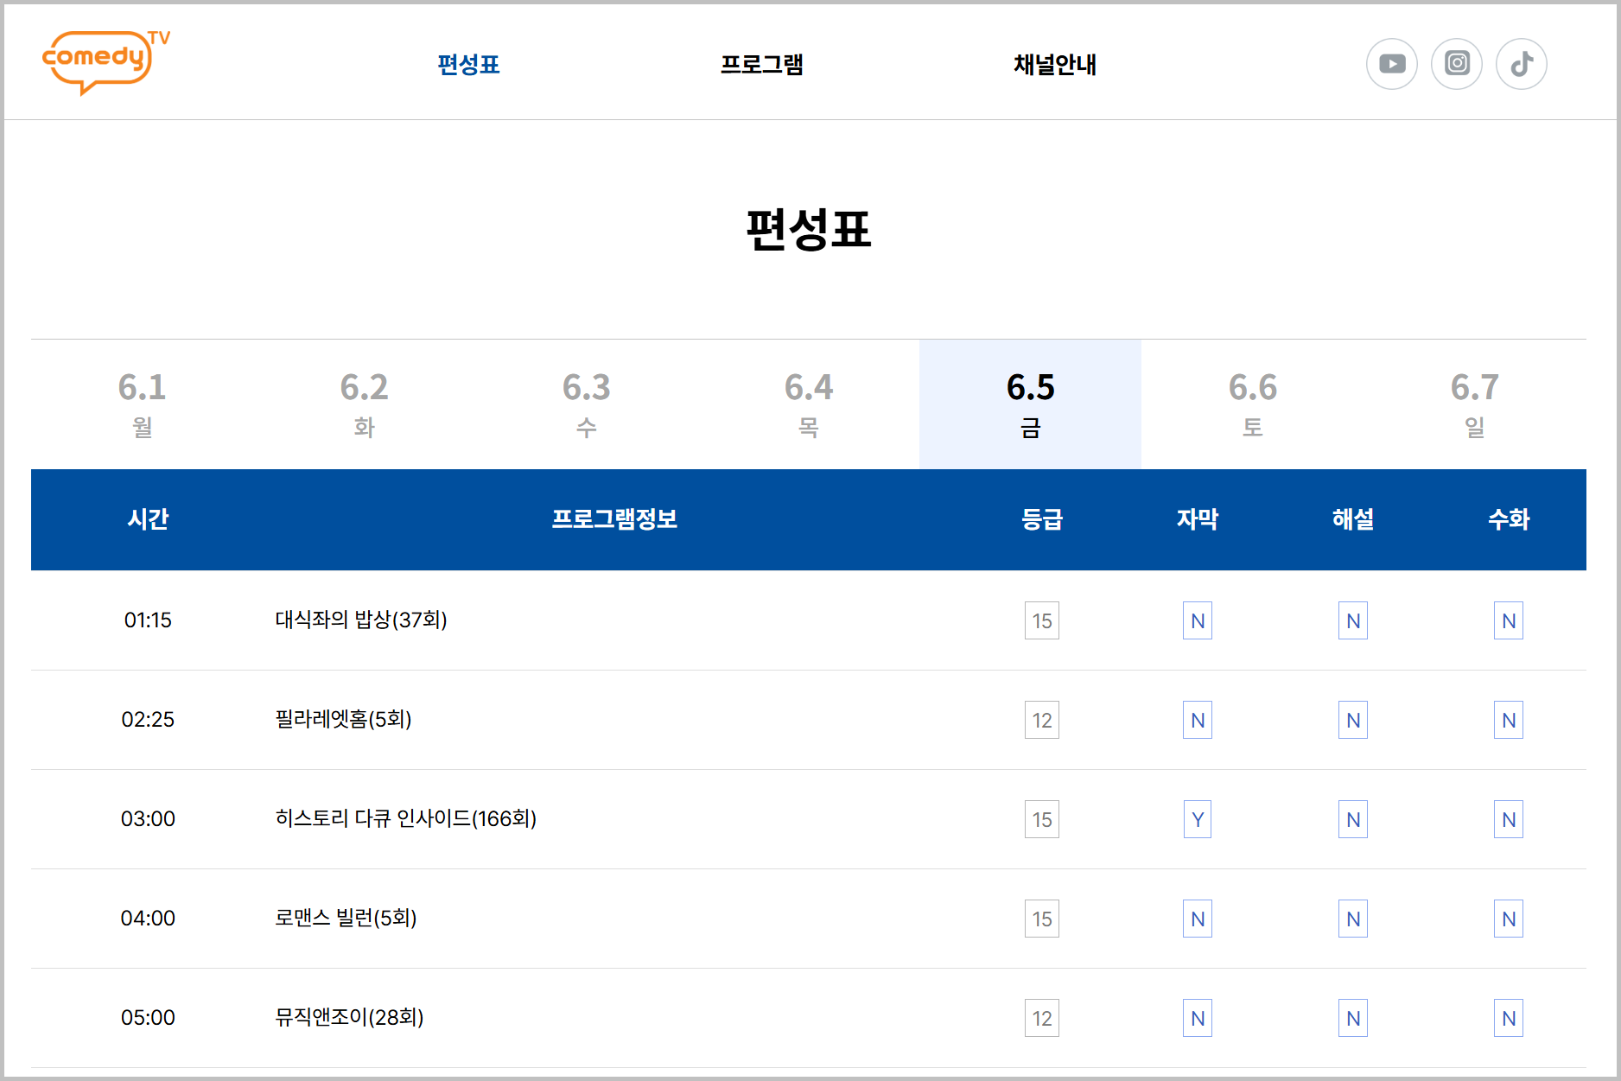Click the 자막 N badge for 필라레엣홈
The image size is (1621, 1081).
pyautogui.click(x=1198, y=720)
